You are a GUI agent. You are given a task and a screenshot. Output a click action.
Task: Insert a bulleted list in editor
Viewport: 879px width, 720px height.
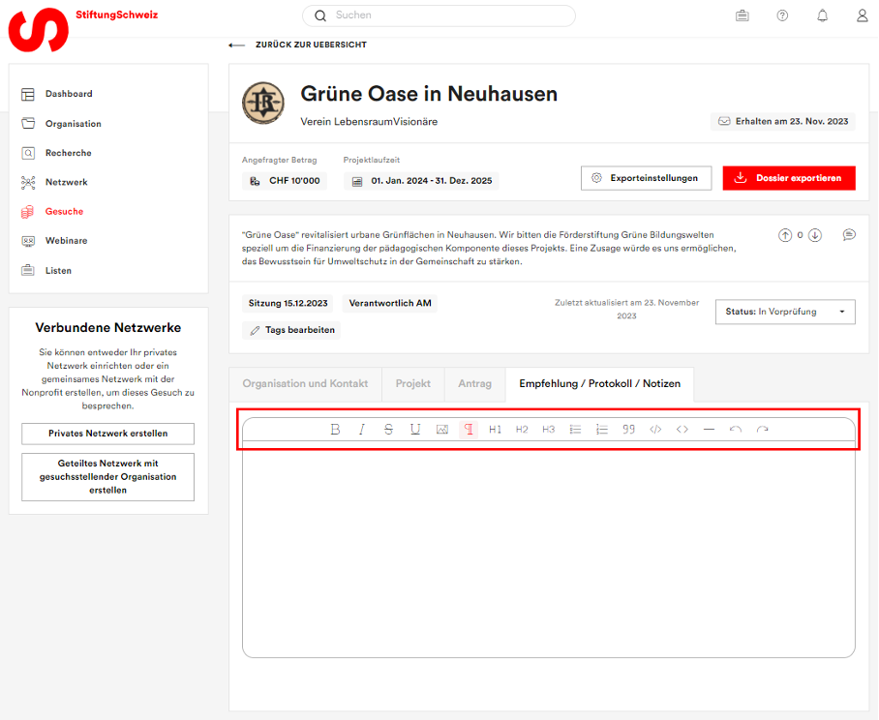tap(575, 430)
